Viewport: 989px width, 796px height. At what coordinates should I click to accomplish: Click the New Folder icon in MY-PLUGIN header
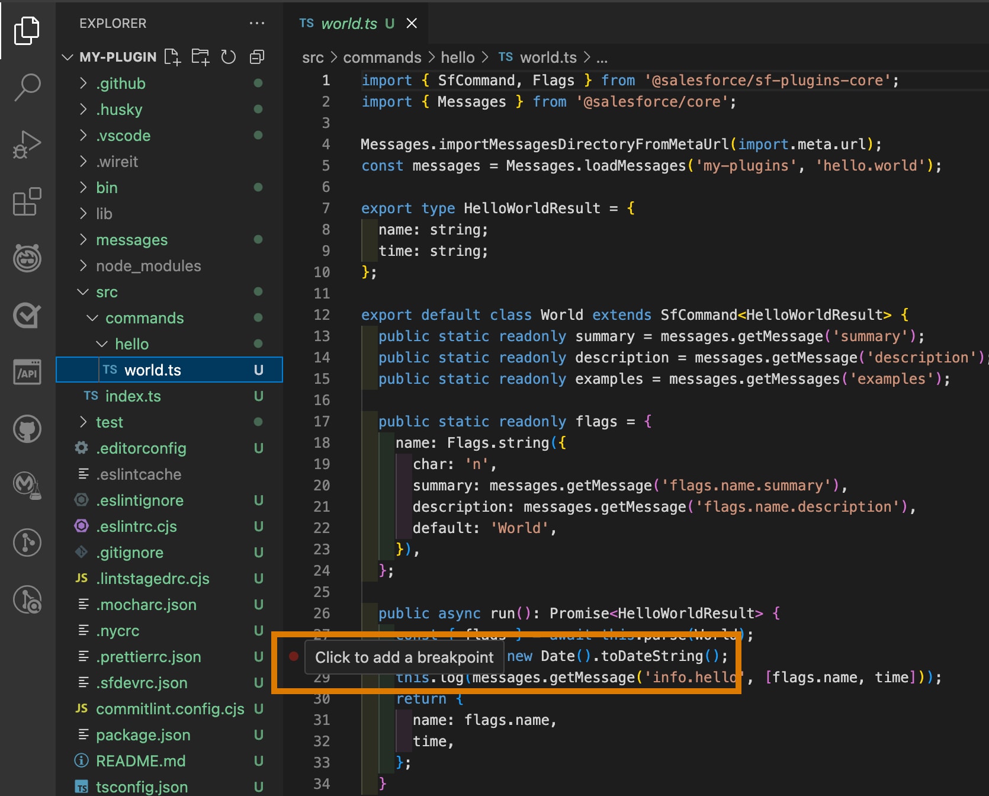click(200, 57)
